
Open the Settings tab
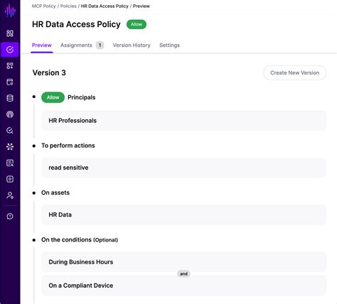169,45
